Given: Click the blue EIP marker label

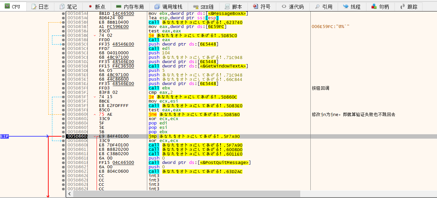Looking at the screenshot, I should pos(4,136).
